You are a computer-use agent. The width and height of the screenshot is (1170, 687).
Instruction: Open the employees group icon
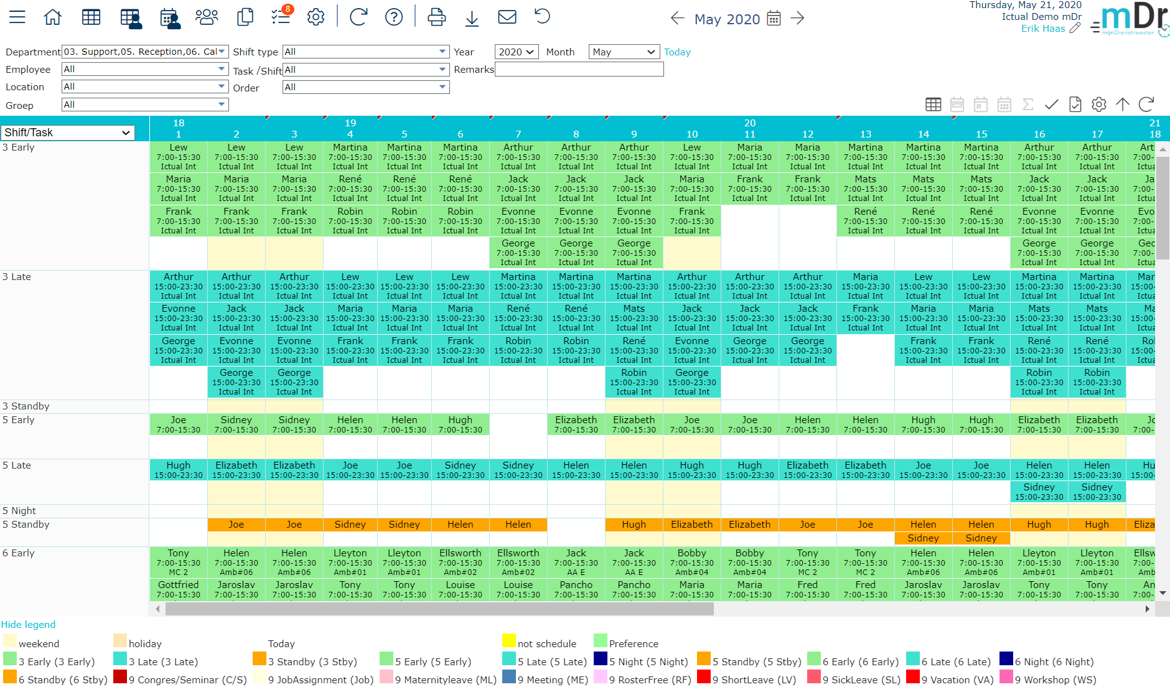[207, 17]
